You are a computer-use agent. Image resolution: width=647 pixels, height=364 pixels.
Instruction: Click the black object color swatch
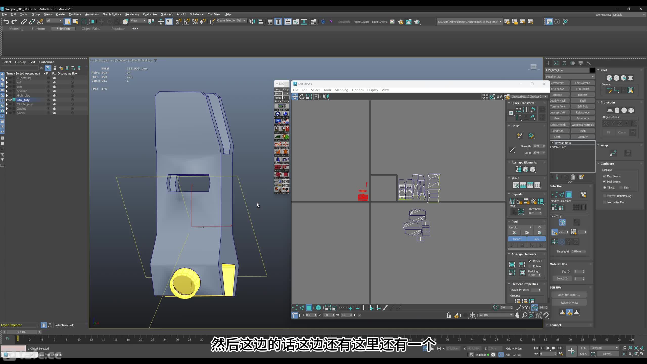(593, 70)
